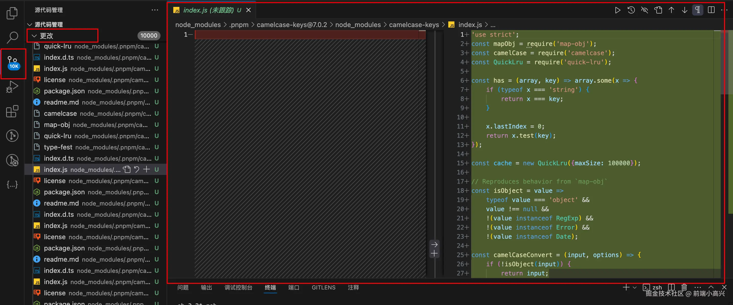This screenshot has width=733, height=305.
Task: Toggle the crossed-eye icon in diff editor toolbar
Action: [645, 10]
